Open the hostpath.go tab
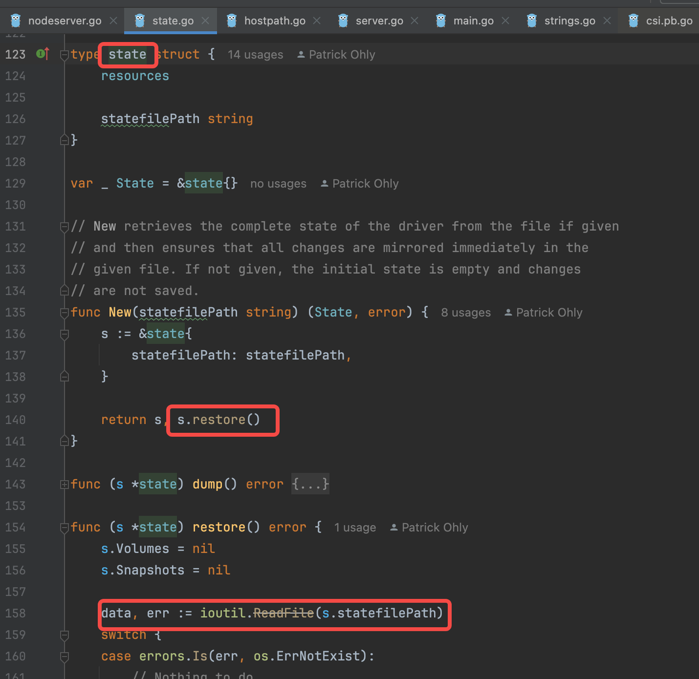699x679 pixels. [275, 21]
